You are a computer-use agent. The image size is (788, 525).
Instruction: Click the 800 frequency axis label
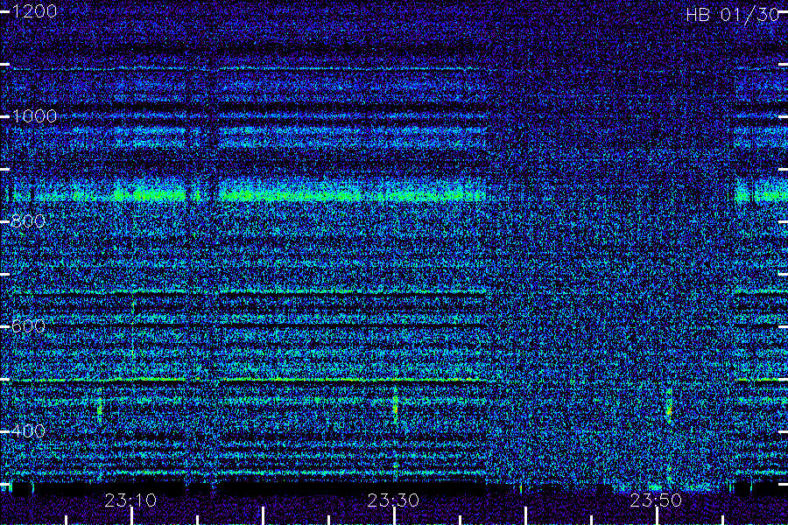[28, 221]
